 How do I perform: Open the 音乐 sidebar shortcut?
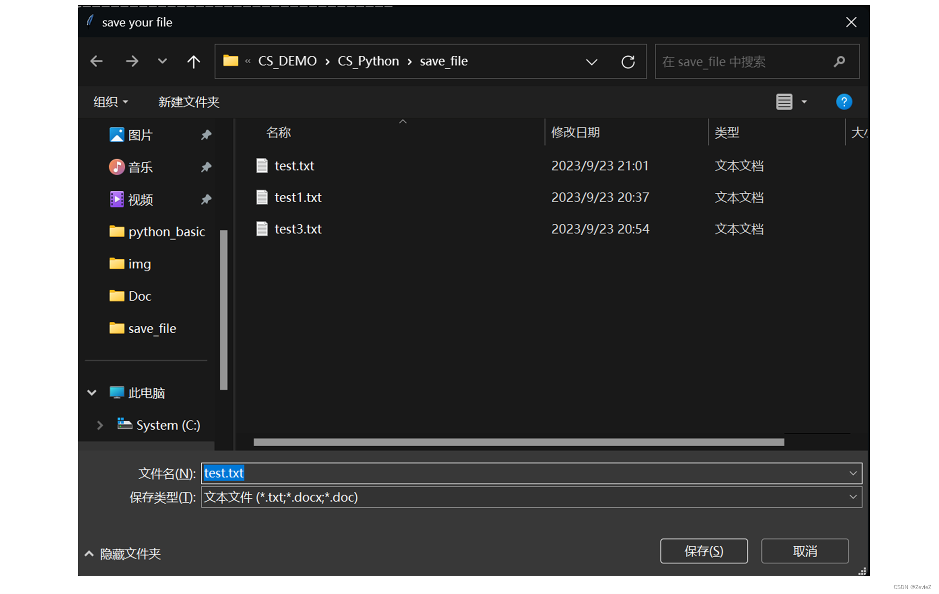(141, 167)
